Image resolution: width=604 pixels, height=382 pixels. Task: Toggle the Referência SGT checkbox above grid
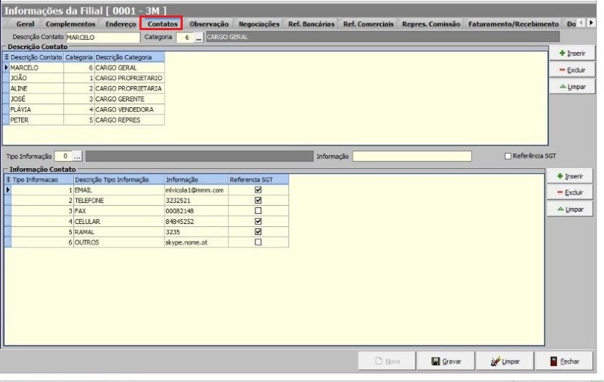509,156
